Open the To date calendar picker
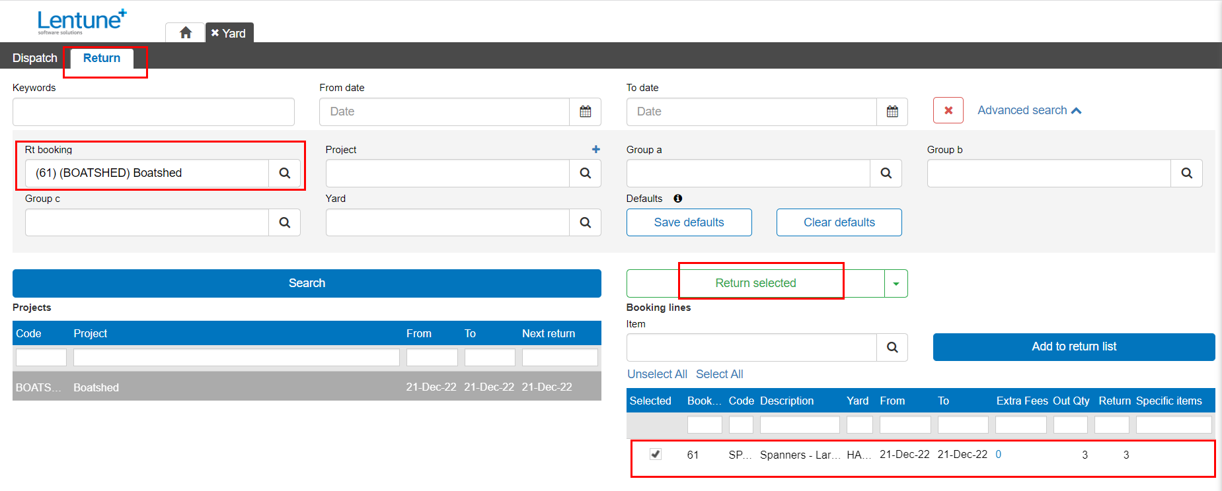The image size is (1222, 491). coord(892,112)
